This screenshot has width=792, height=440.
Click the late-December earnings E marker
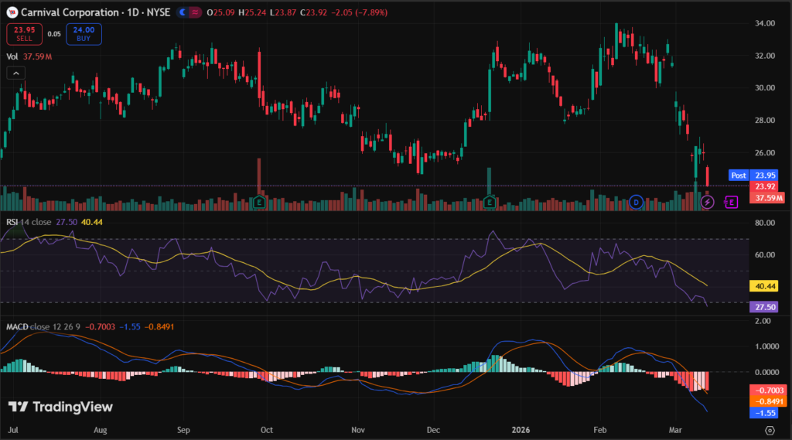coord(490,203)
